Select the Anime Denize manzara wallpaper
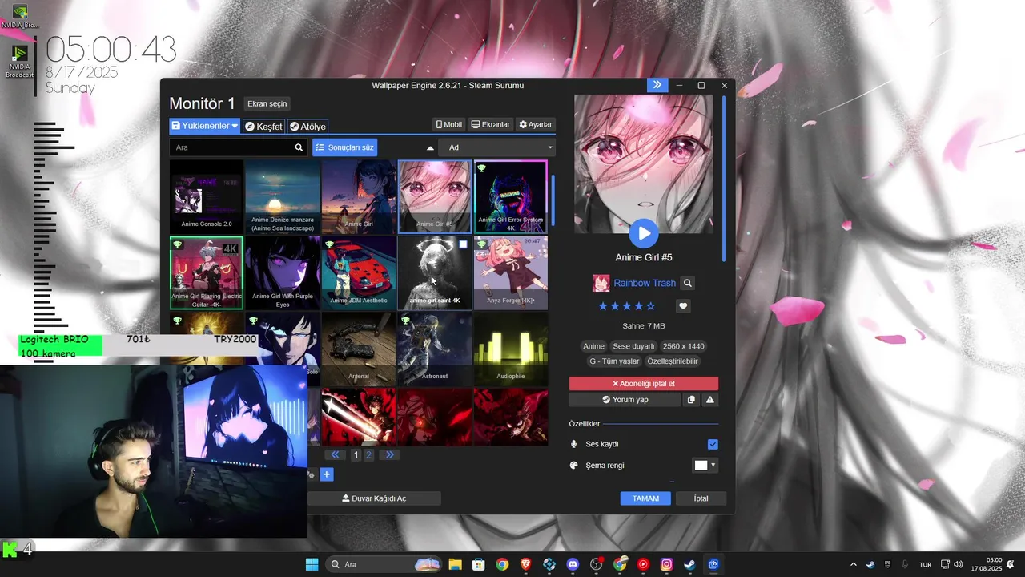The height and width of the screenshot is (577, 1025). [283, 197]
